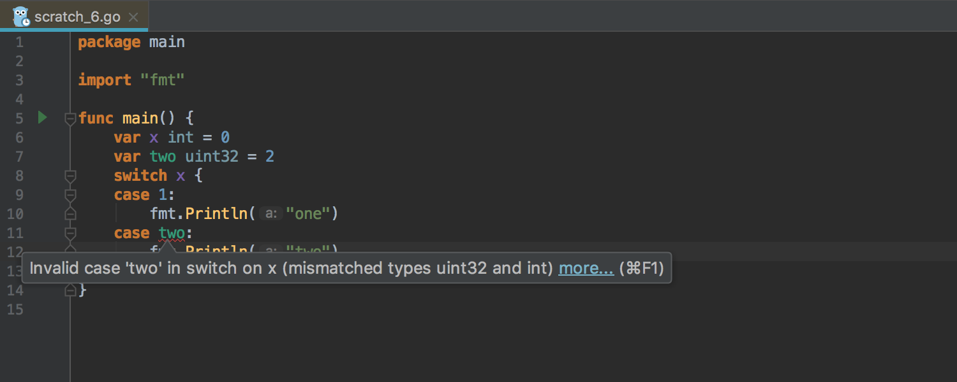This screenshot has width=957, height=382.
Task: Close the scratch_6.go tab
Action: point(133,17)
